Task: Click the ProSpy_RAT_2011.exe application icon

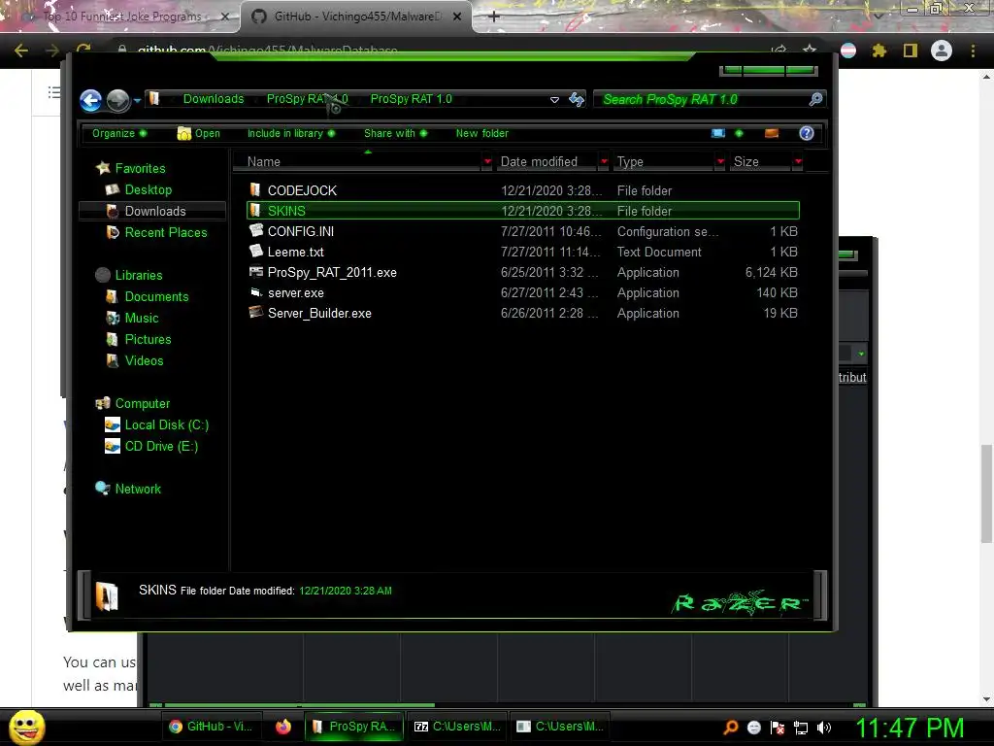Action: [256, 272]
